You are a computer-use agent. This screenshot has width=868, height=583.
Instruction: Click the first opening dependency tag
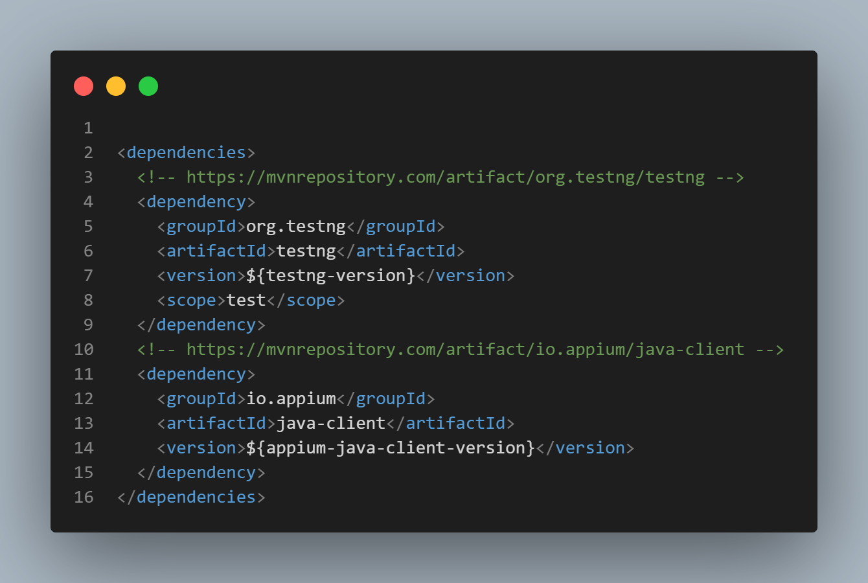click(x=196, y=202)
